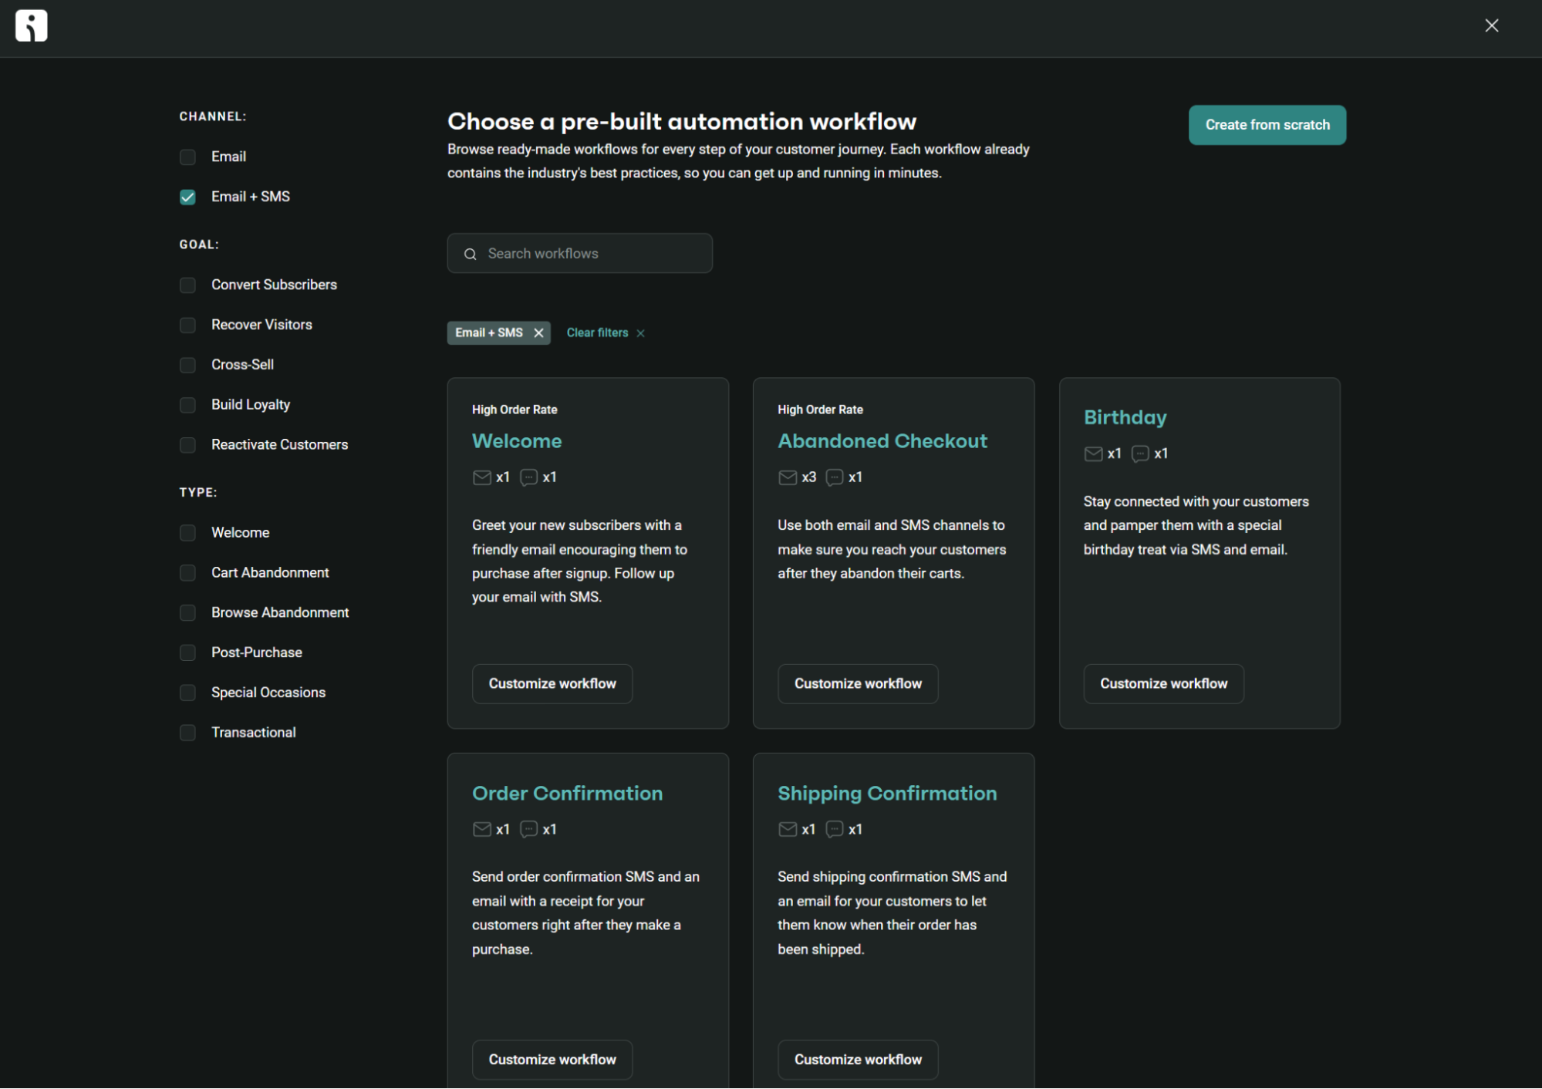Open the Order Confirmation workflow title
The height and width of the screenshot is (1089, 1542).
pyautogui.click(x=567, y=794)
